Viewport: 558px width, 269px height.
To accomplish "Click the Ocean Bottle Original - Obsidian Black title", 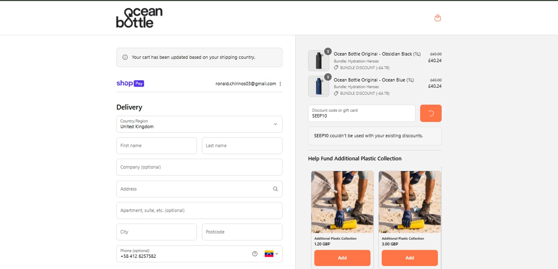I will (x=377, y=54).
